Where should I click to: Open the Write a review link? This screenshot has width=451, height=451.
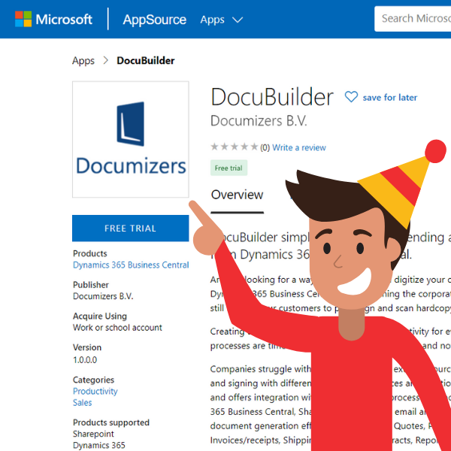click(299, 147)
